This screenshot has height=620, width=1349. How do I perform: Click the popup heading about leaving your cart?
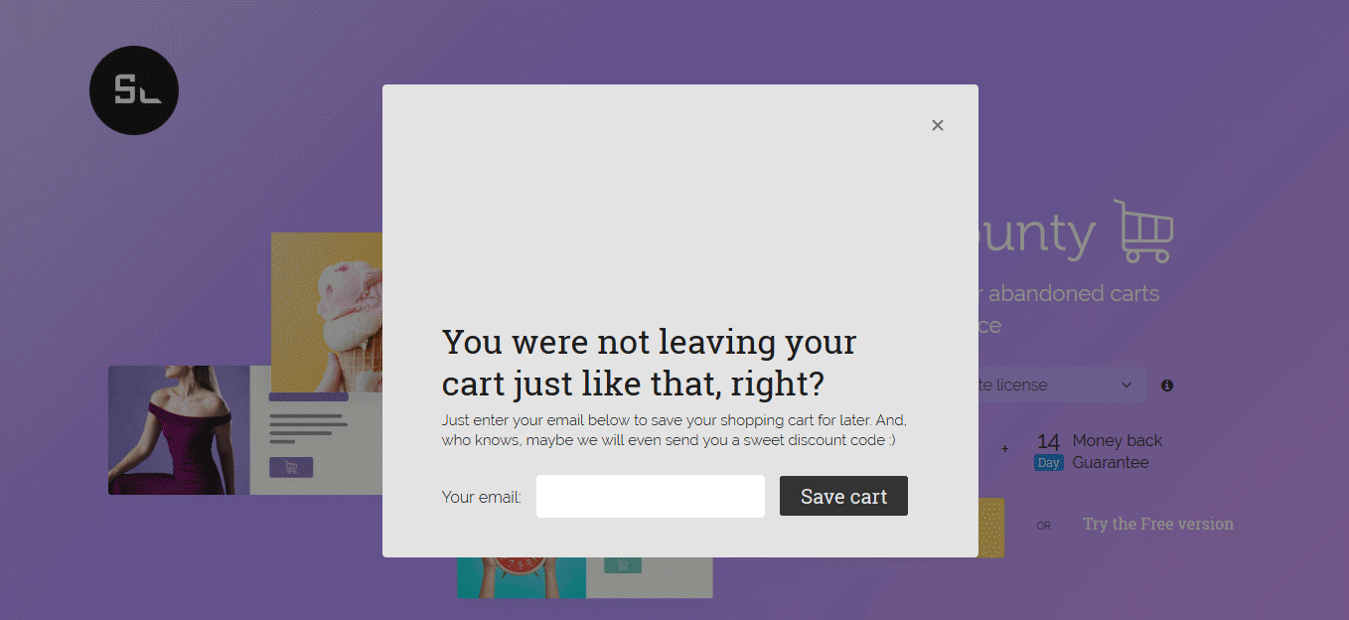point(648,362)
